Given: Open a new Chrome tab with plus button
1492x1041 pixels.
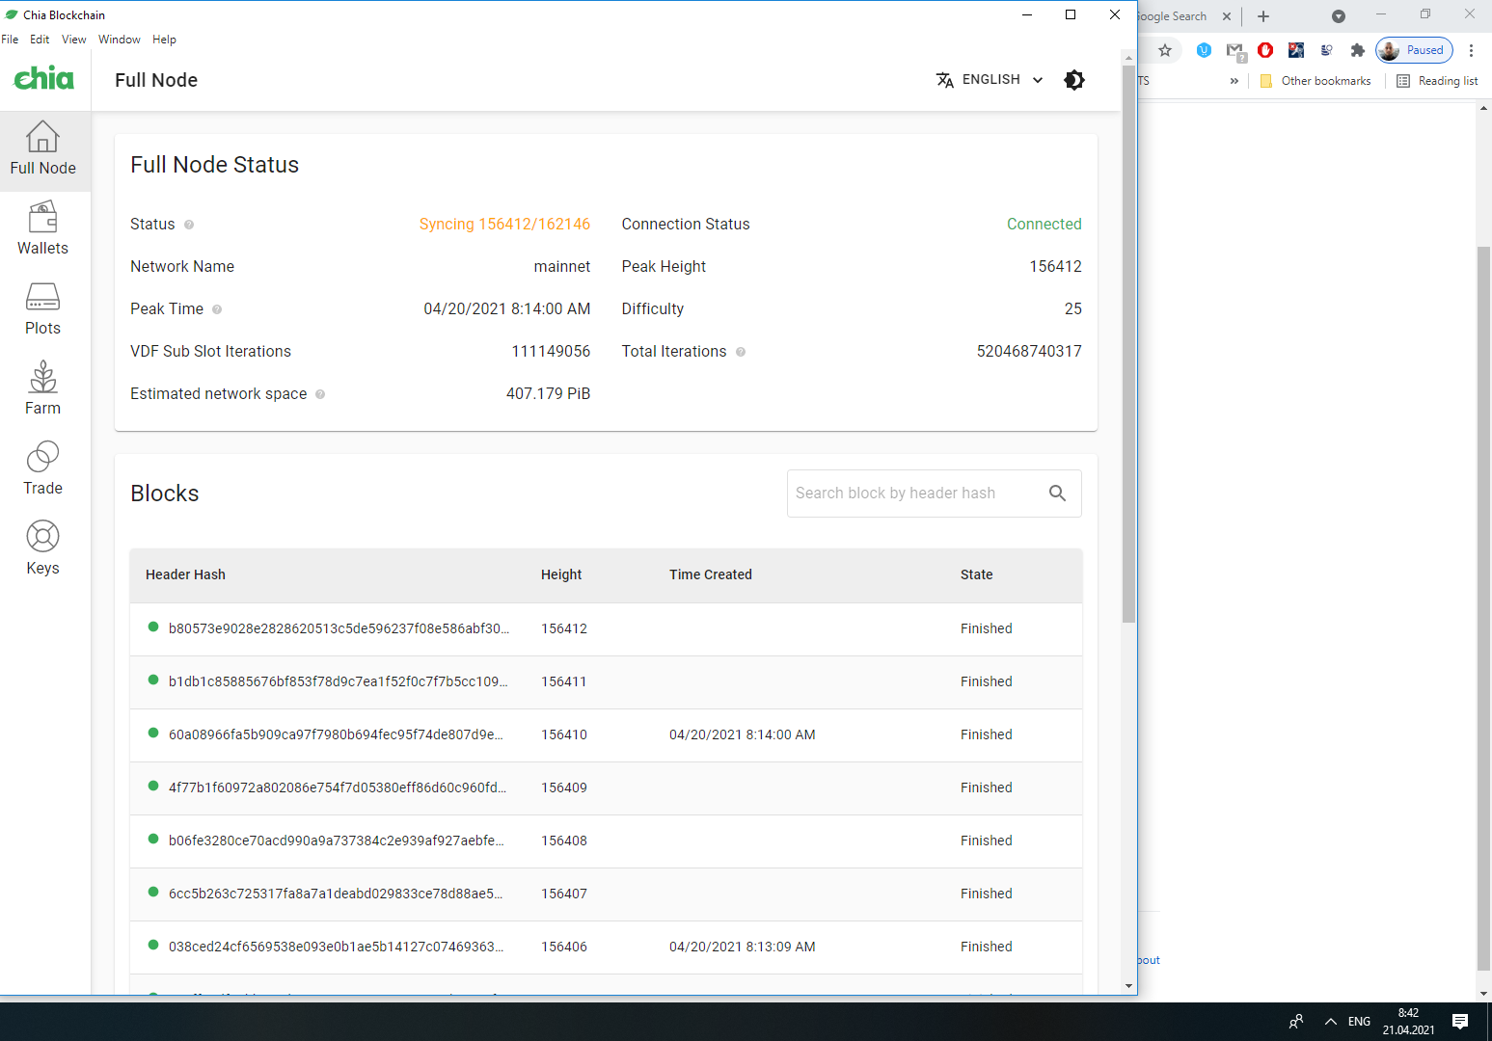Looking at the screenshot, I should [x=1263, y=16].
